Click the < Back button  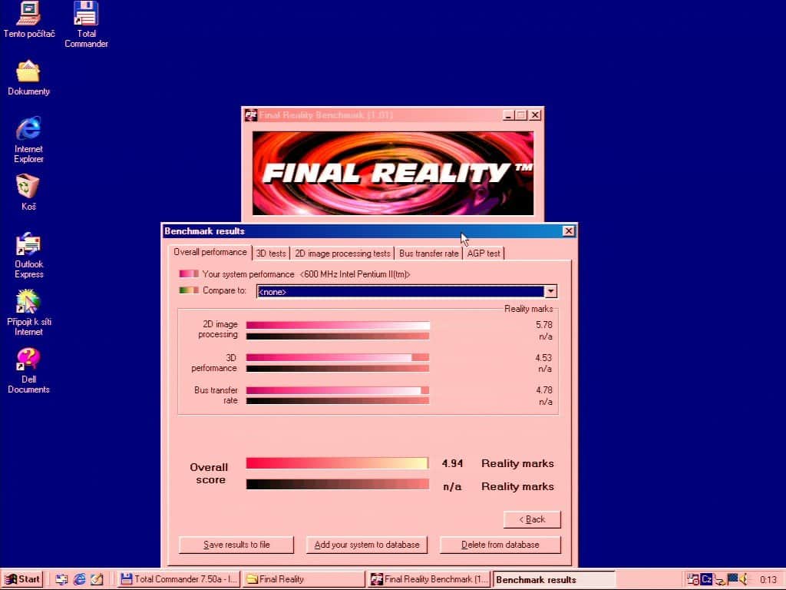532,519
